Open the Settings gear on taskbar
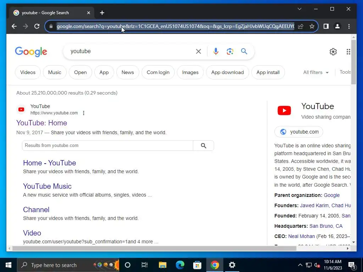This screenshot has width=363, height=272. coord(232,265)
